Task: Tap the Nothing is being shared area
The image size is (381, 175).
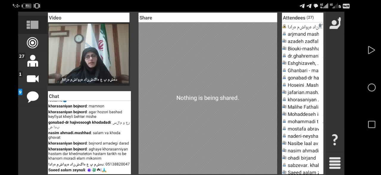Action: click(207, 98)
